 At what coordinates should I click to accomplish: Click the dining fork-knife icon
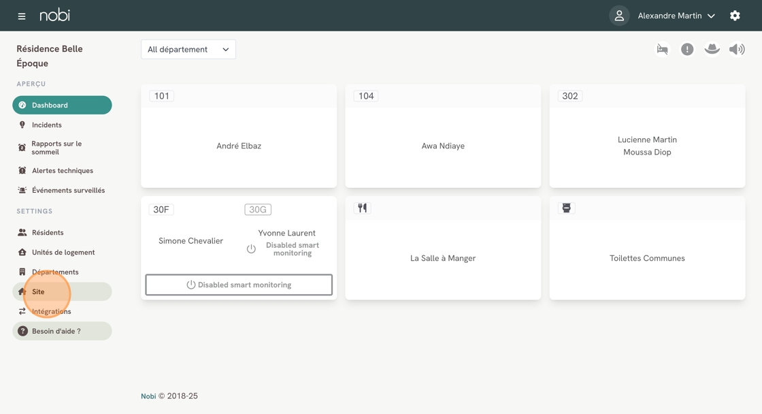[363, 208]
